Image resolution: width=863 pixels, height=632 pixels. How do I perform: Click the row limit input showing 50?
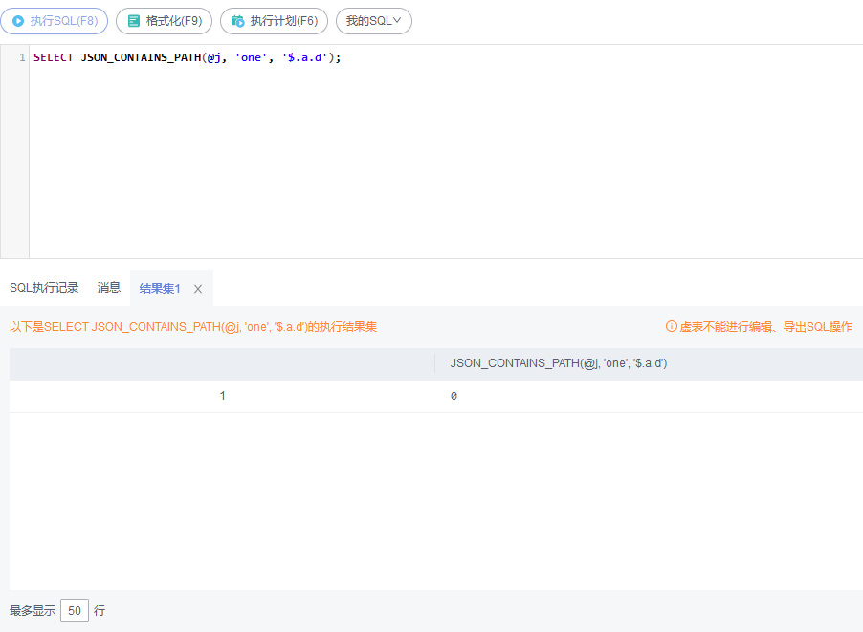point(74,610)
